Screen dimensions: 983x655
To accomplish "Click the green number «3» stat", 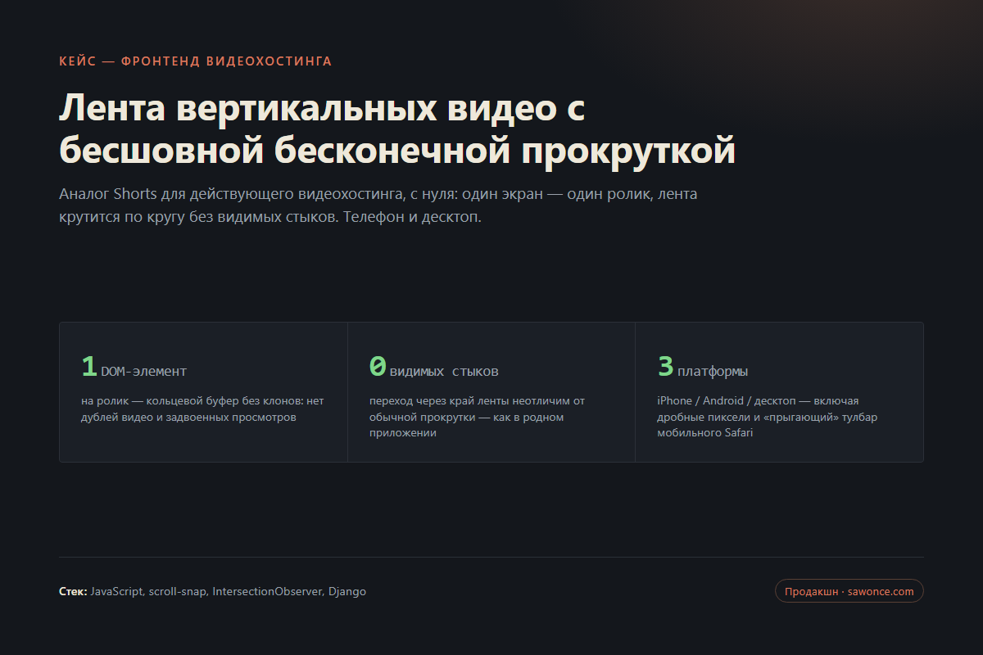I will (x=666, y=367).
